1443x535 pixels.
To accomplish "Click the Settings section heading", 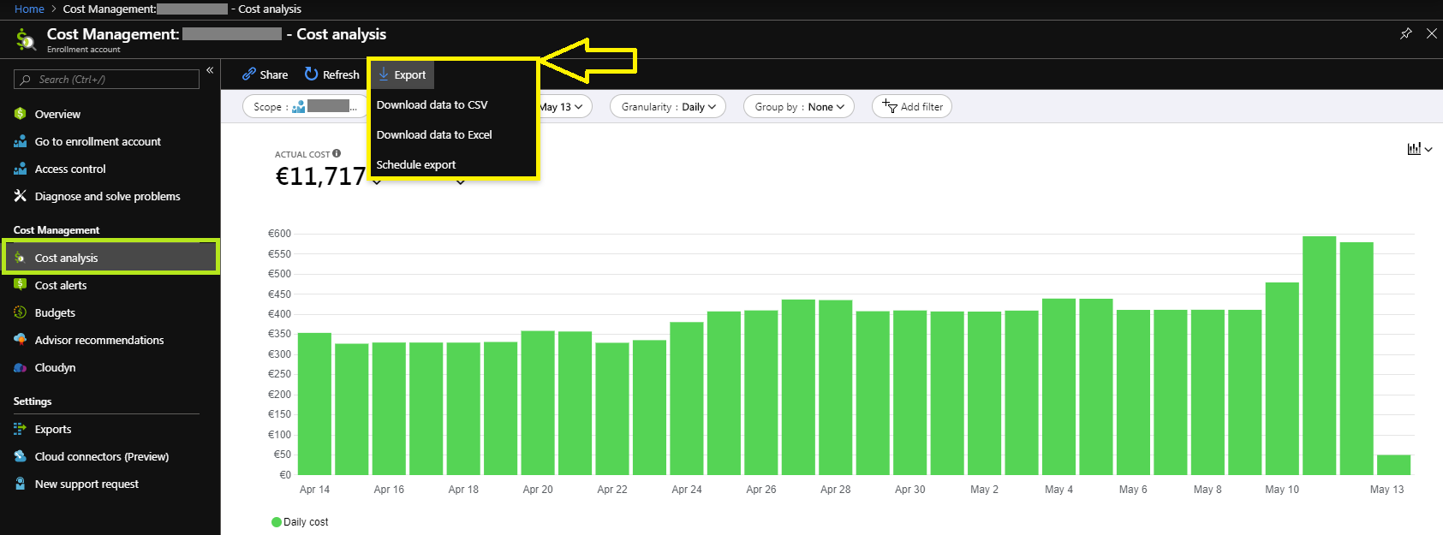I will [x=33, y=401].
